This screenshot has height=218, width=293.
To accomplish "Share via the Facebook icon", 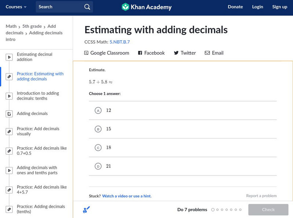I will point(140,53).
